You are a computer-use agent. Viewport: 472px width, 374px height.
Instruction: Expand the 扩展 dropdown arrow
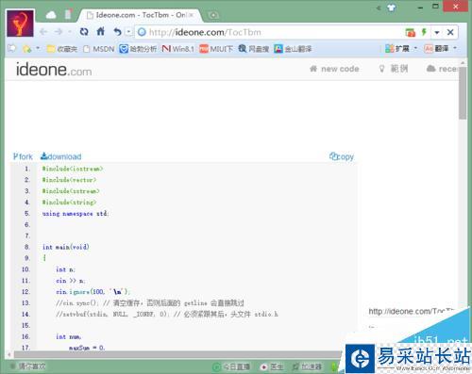point(415,48)
